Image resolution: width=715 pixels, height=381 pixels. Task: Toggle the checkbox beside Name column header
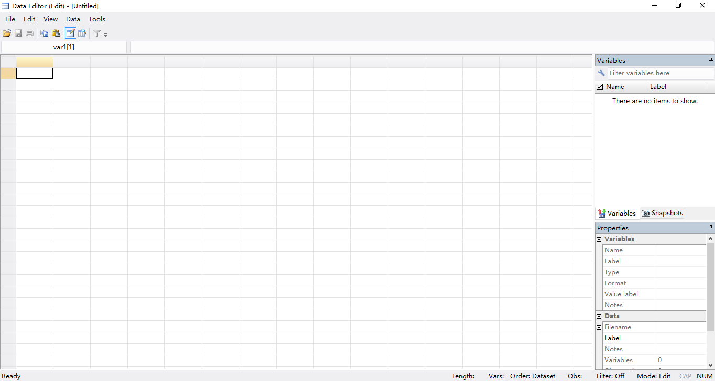[600, 87]
